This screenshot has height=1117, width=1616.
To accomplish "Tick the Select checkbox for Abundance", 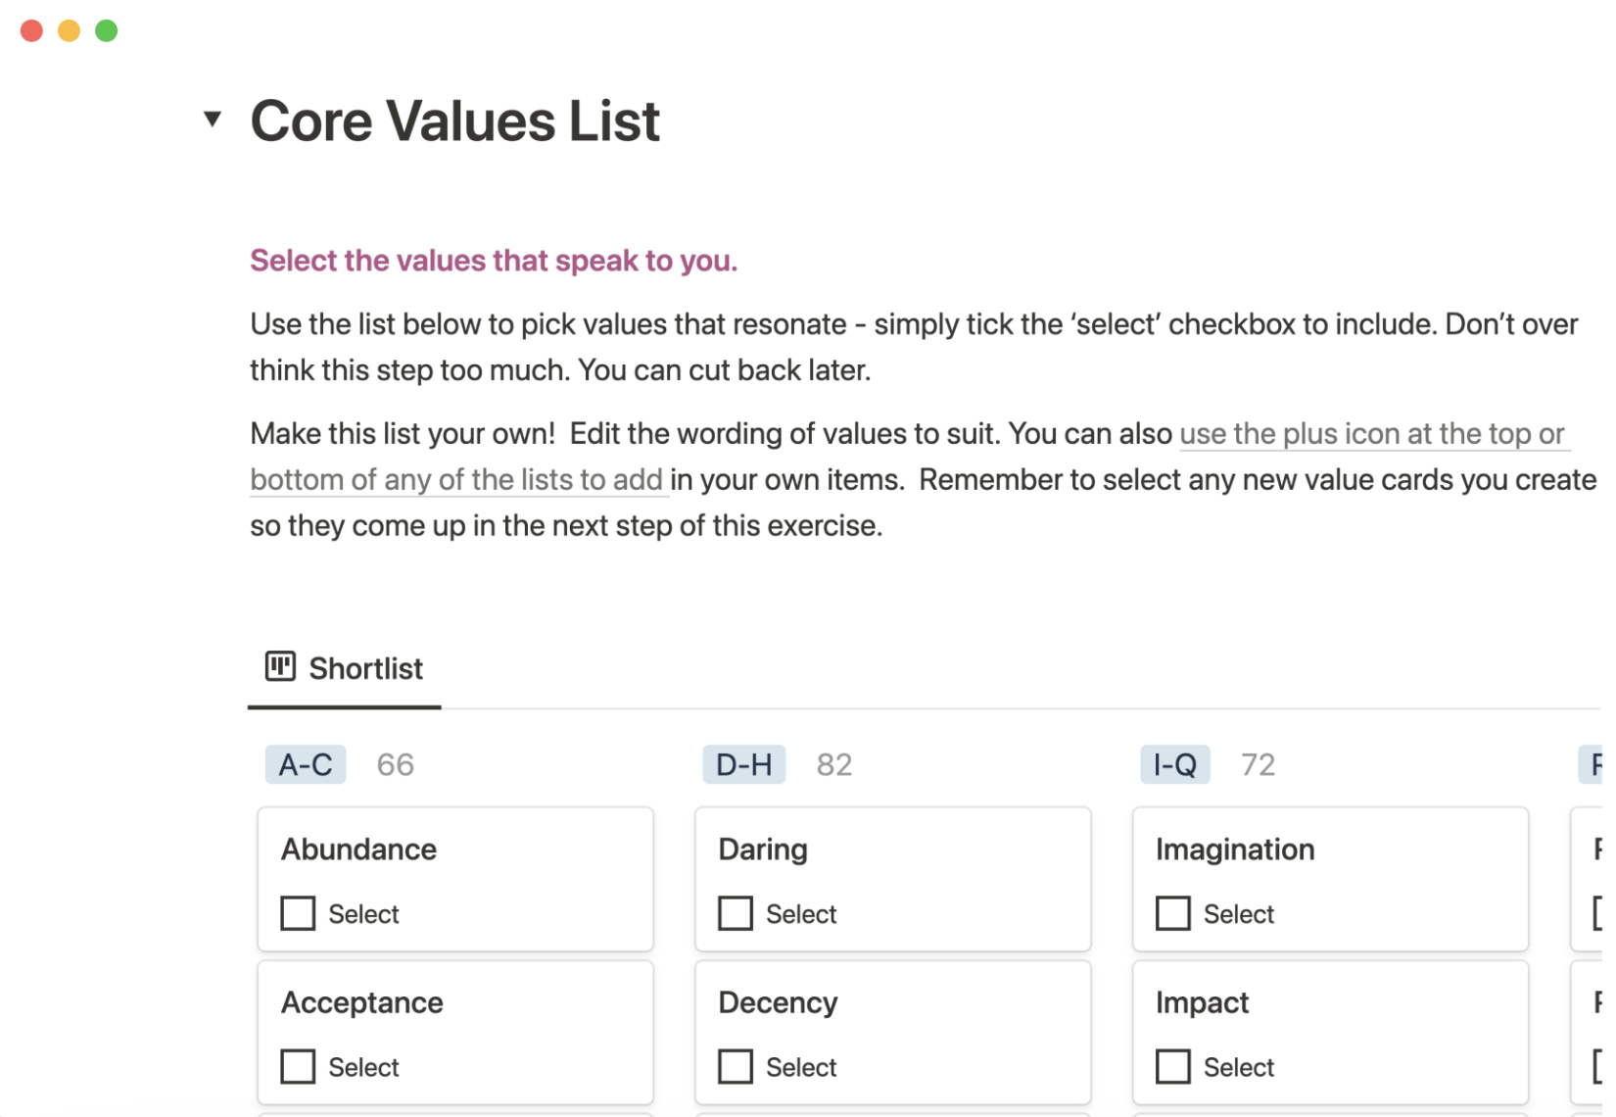I will [x=298, y=913].
